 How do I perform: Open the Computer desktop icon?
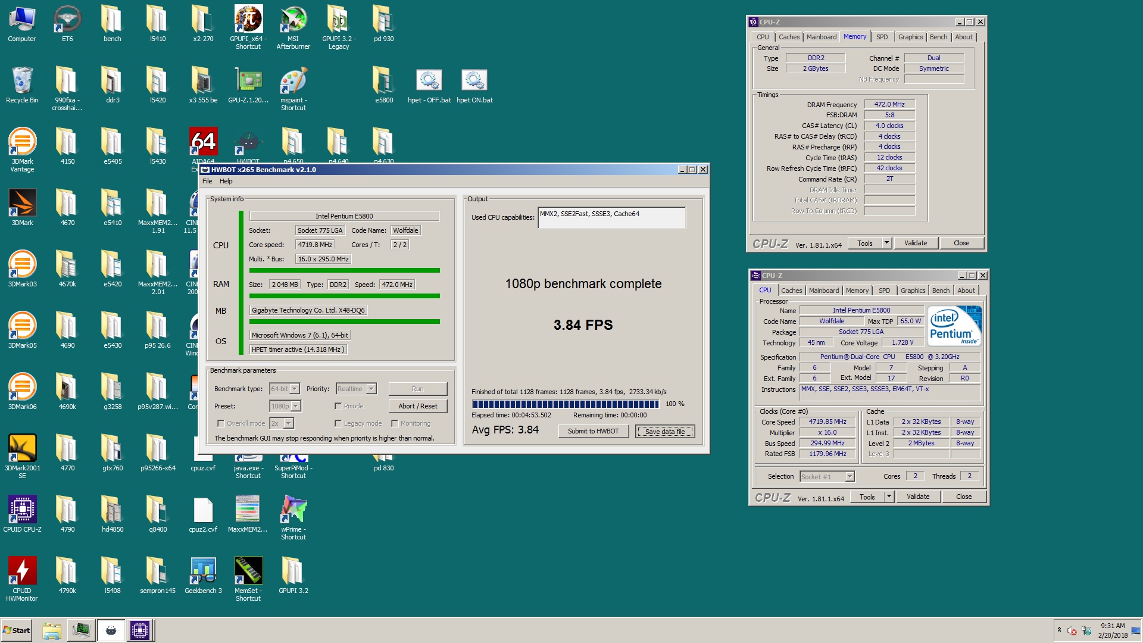(22, 24)
